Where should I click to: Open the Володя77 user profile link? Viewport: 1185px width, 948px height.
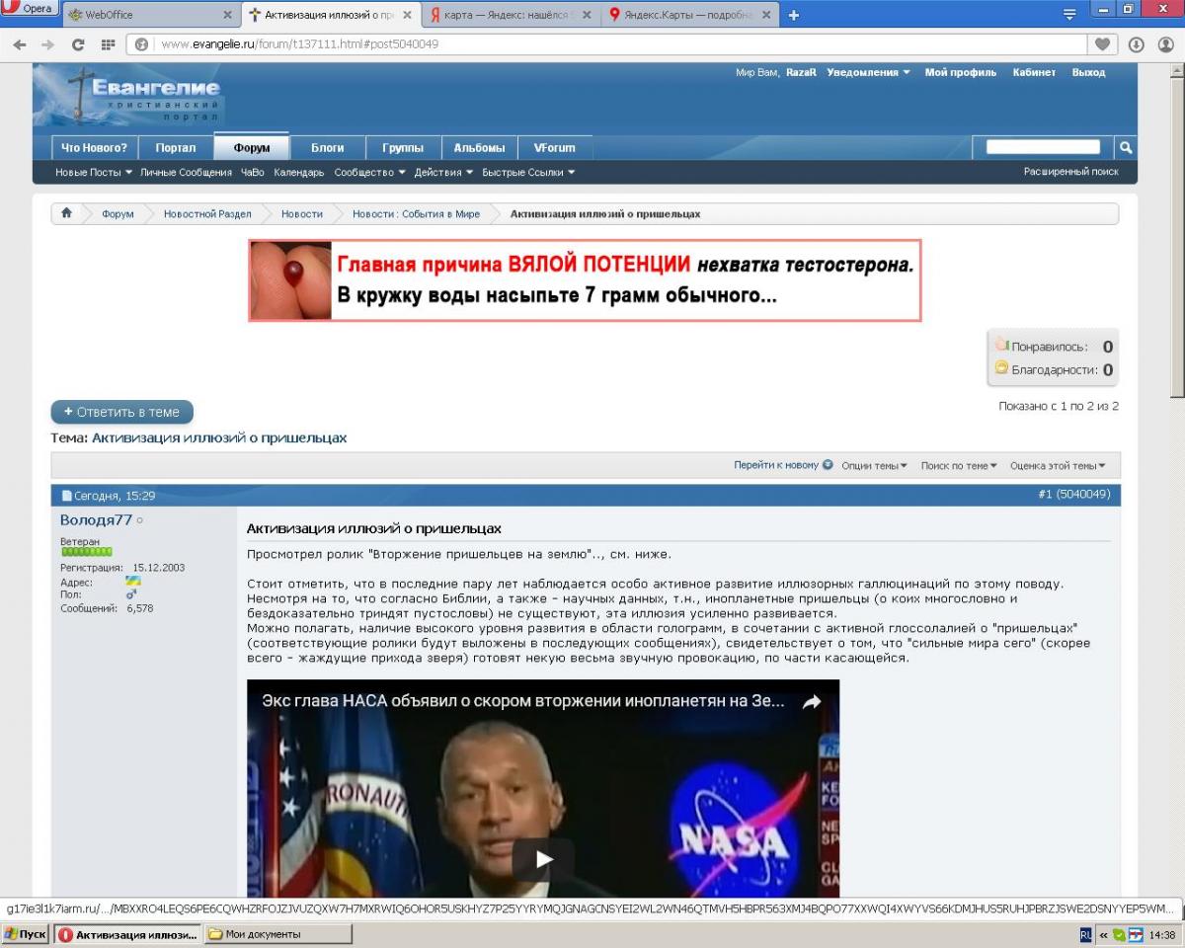click(x=96, y=519)
